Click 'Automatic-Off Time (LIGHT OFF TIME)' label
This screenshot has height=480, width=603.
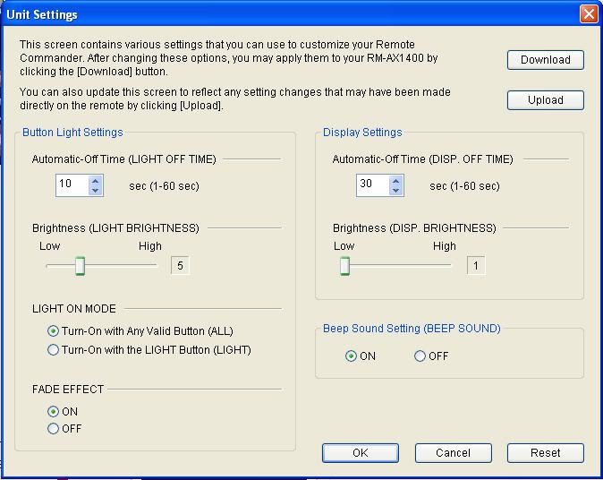(x=123, y=159)
